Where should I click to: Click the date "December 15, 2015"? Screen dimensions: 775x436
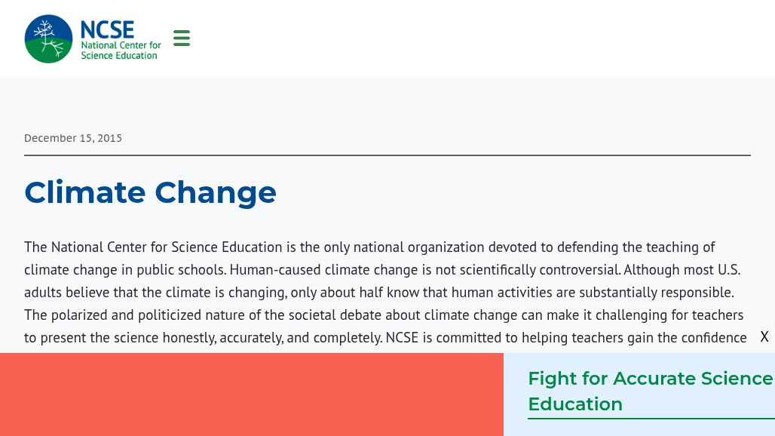tap(73, 138)
